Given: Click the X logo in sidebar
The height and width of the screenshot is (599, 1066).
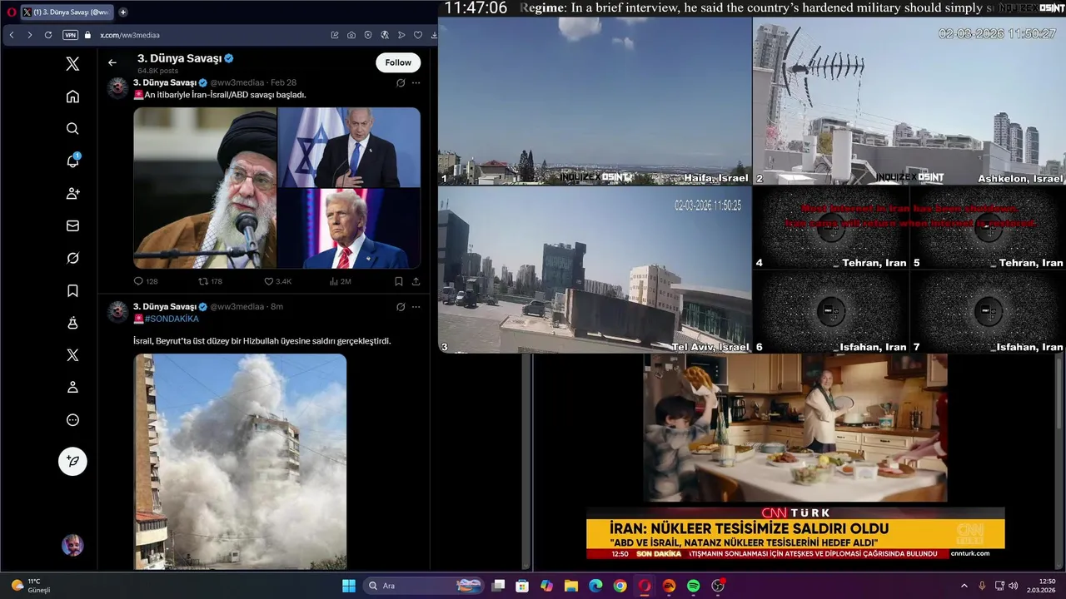Looking at the screenshot, I should pos(72,64).
